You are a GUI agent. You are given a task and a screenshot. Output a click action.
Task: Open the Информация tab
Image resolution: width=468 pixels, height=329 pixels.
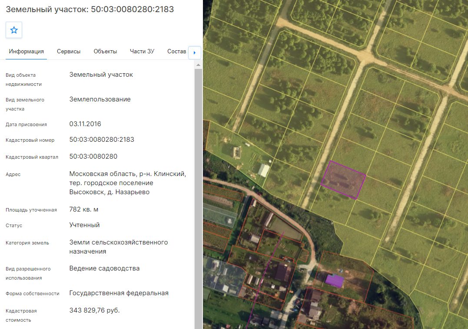[26, 51]
